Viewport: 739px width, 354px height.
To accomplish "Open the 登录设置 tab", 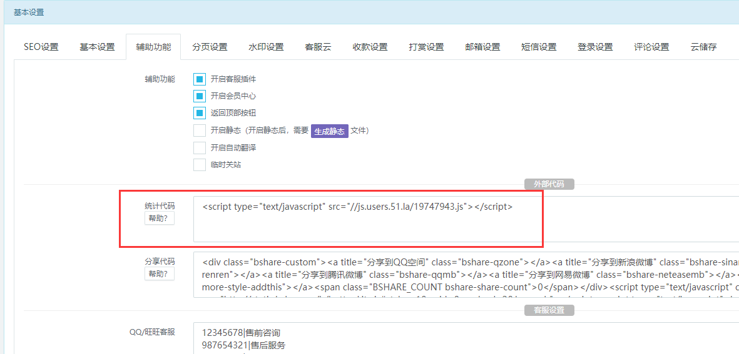I will [x=595, y=47].
